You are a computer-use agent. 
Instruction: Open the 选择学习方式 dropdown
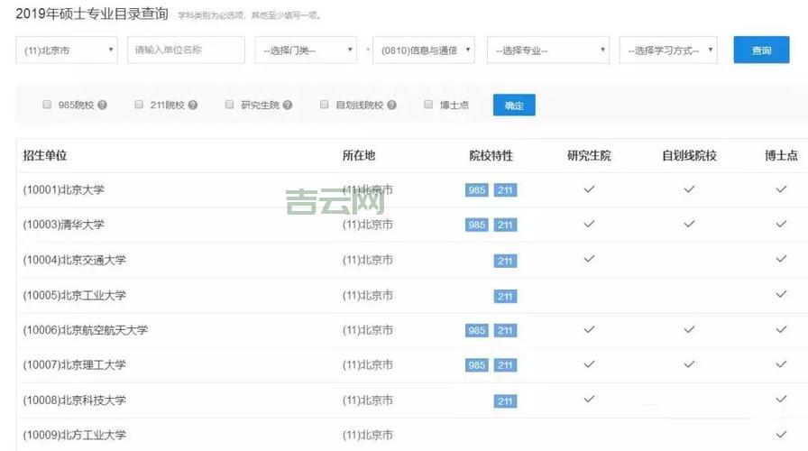pos(668,50)
